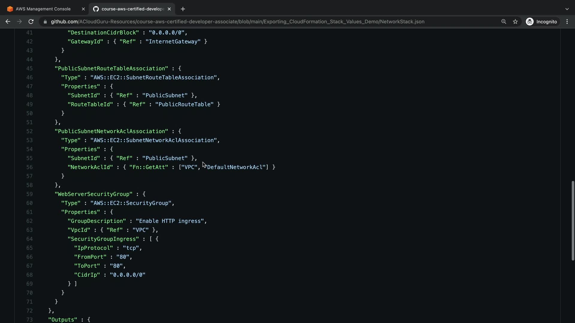Click the forward navigation arrow
575x323 pixels.
pyautogui.click(x=19, y=22)
